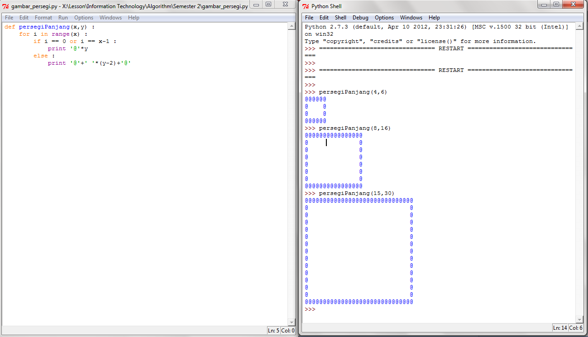This screenshot has width=588, height=337.
Task: Minimize the Python Shell window
Action: click(544, 5)
